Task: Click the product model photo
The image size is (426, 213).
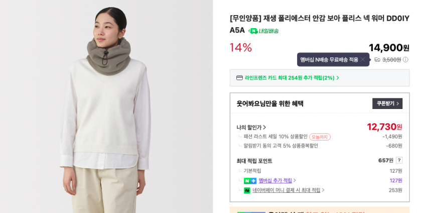Action: click(106, 106)
